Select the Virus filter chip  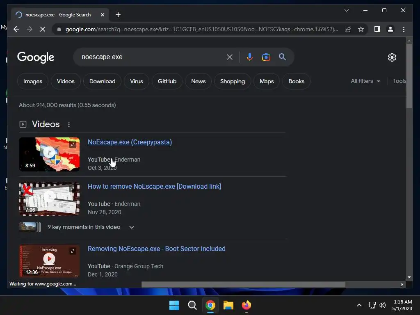(136, 81)
